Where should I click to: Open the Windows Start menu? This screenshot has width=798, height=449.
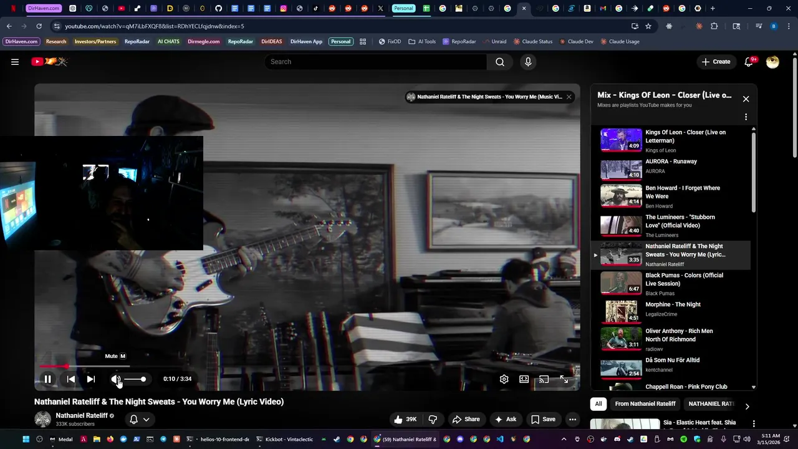coord(26,439)
